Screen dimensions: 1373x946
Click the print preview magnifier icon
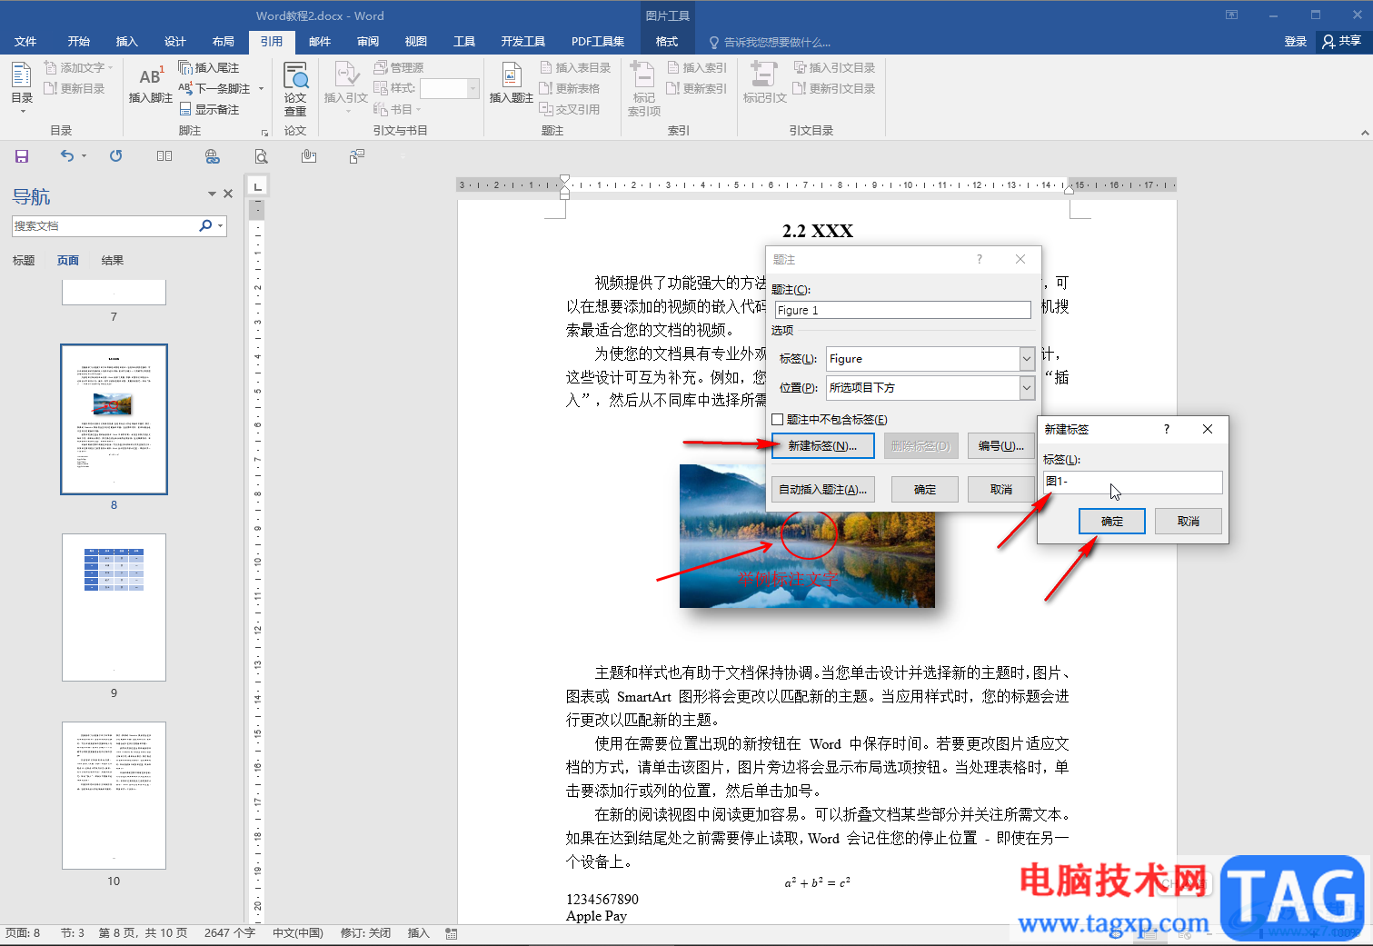(261, 156)
